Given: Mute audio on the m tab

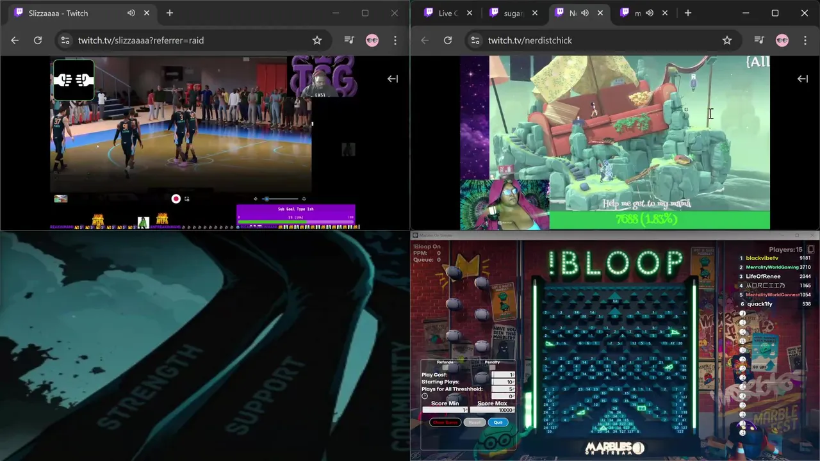Looking at the screenshot, I should [x=650, y=13].
